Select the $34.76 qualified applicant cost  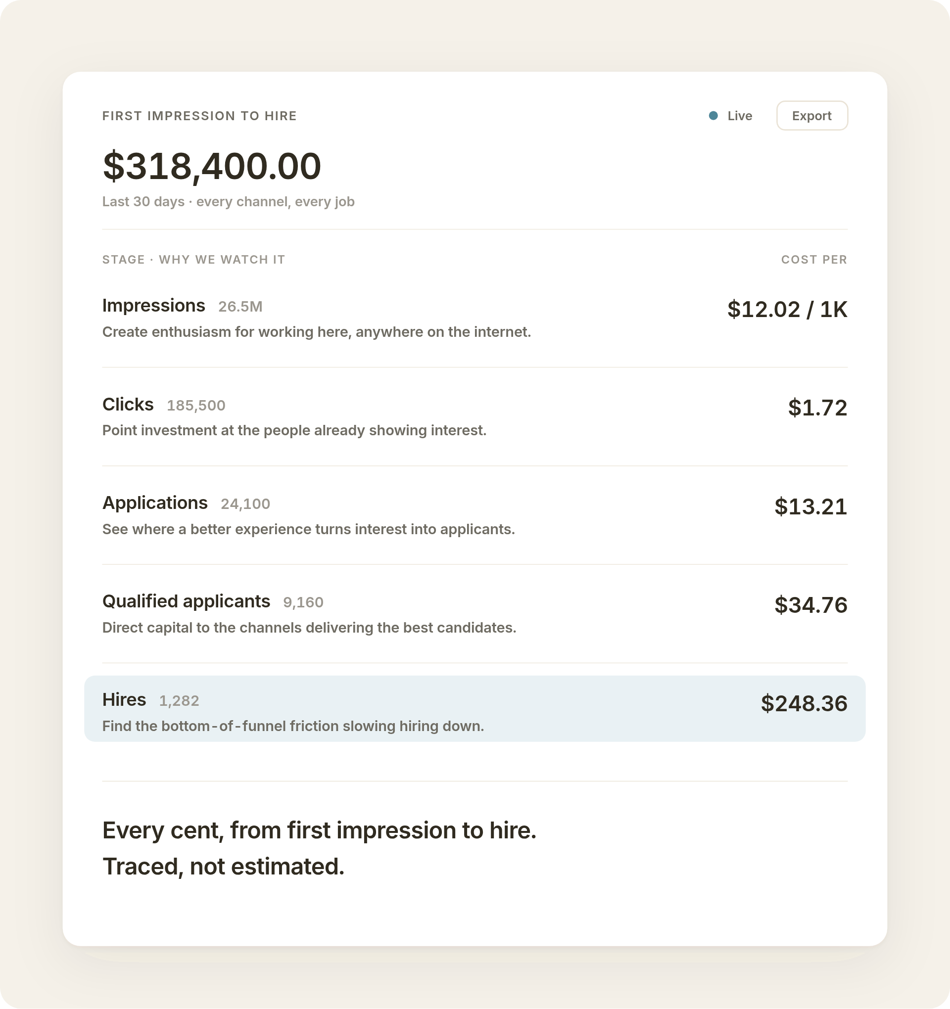810,604
